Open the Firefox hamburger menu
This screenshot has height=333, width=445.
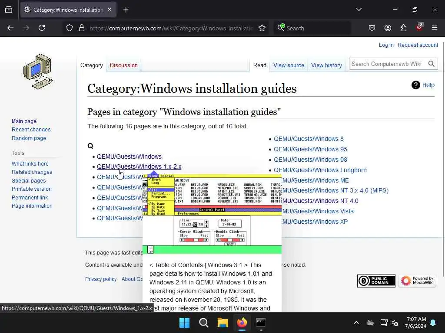435,28
